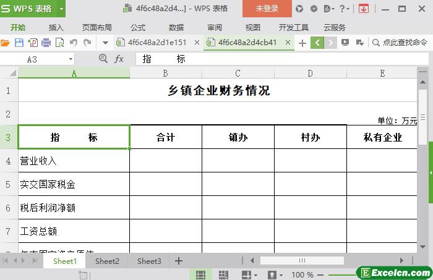Click the green previous tab arrow
This screenshot has height=280, width=433.
pyautogui.click(x=317, y=43)
